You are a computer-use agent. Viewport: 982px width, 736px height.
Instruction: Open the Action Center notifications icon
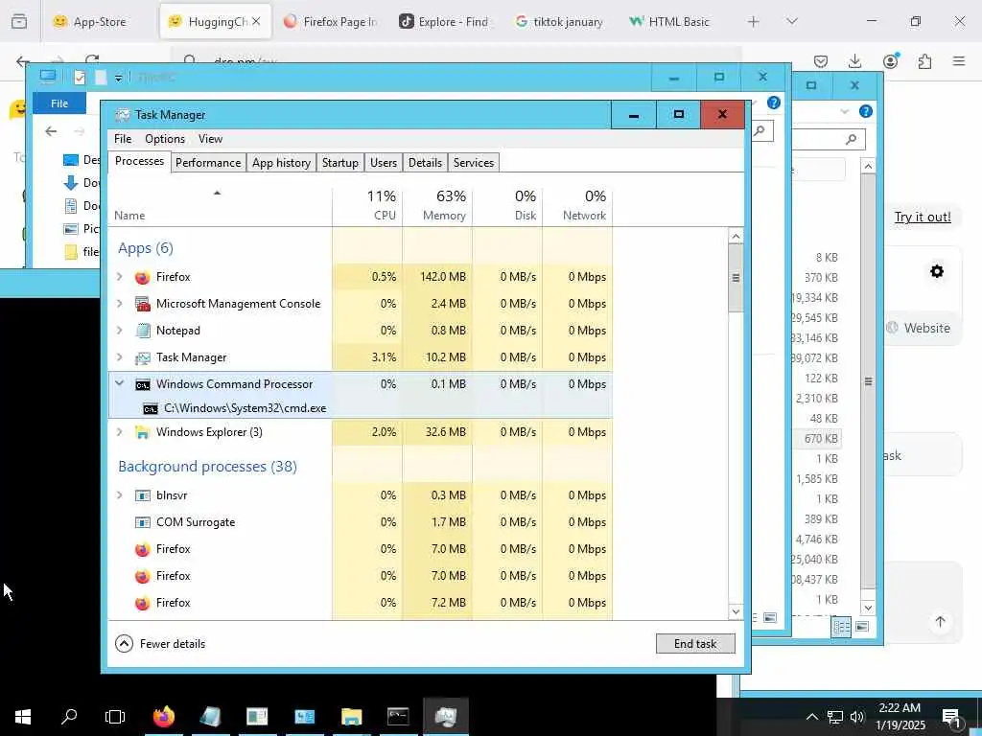point(952,717)
